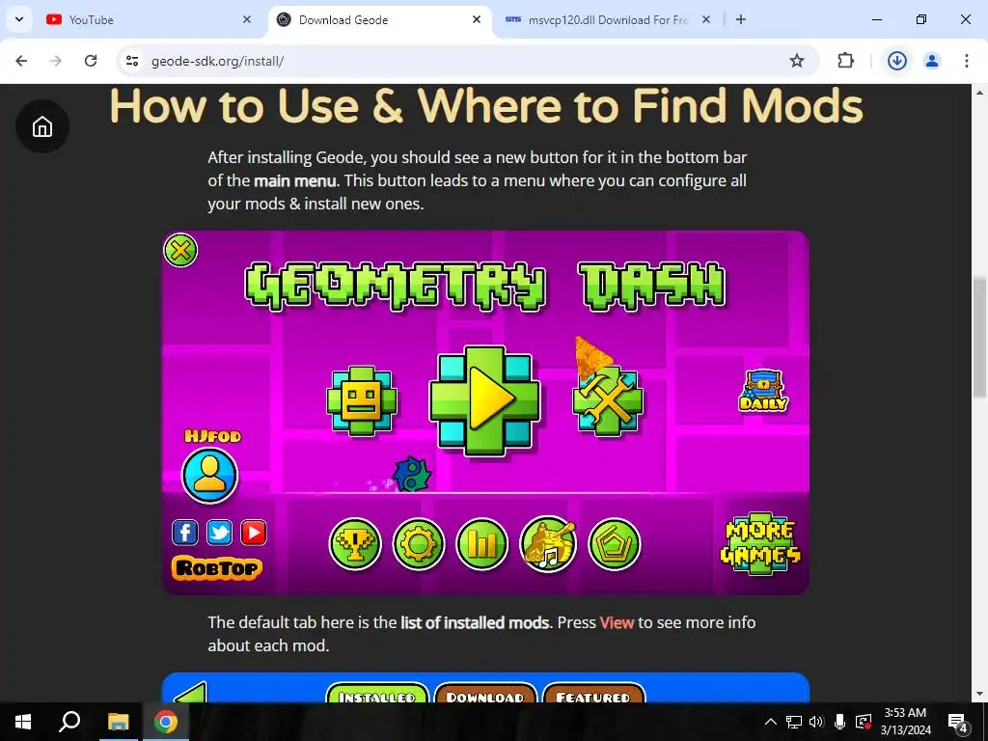Click the big green Play button
Viewport: 988px width, 741px height.
tap(484, 400)
